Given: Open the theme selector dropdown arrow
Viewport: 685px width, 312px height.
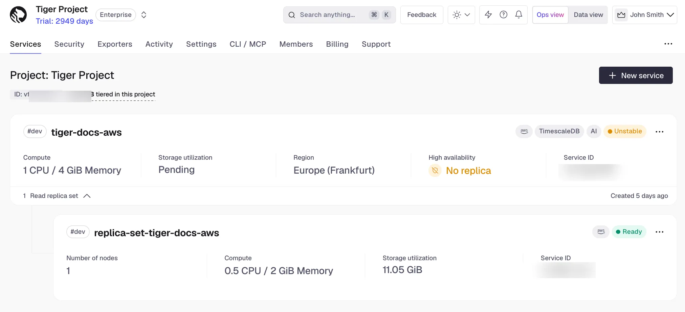Looking at the screenshot, I should (467, 15).
